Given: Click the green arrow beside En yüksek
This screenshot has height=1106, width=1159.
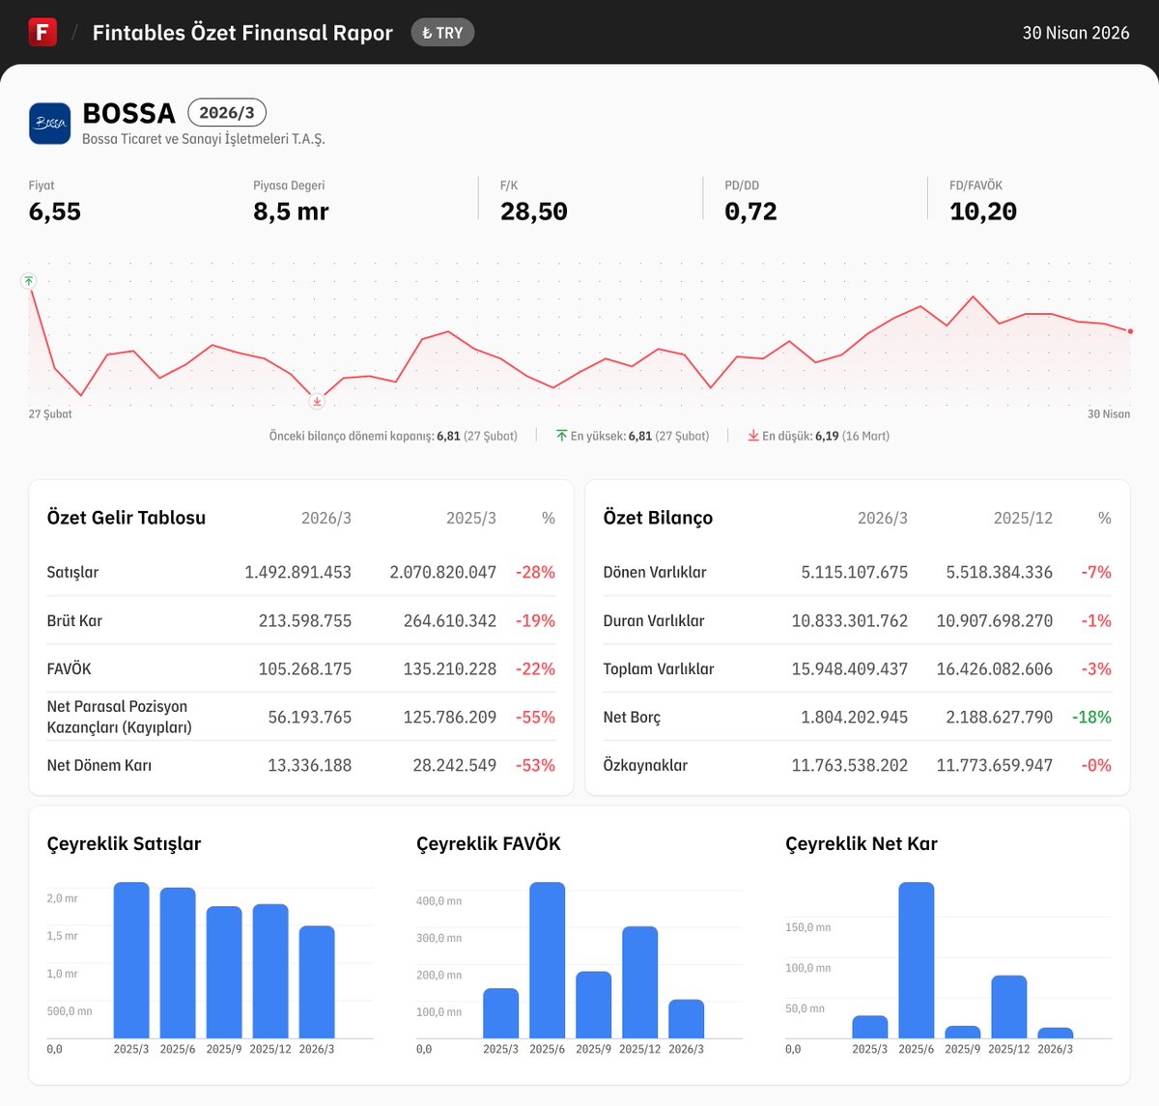Looking at the screenshot, I should pos(561,437).
